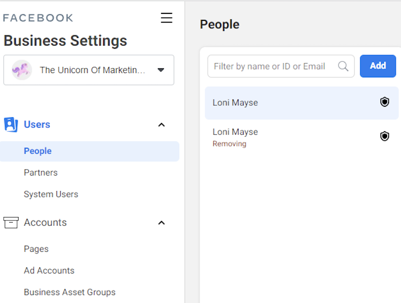The width and height of the screenshot is (401, 303).
Task: Select the Loni Mayse row marked Removing
Action: click(x=301, y=137)
